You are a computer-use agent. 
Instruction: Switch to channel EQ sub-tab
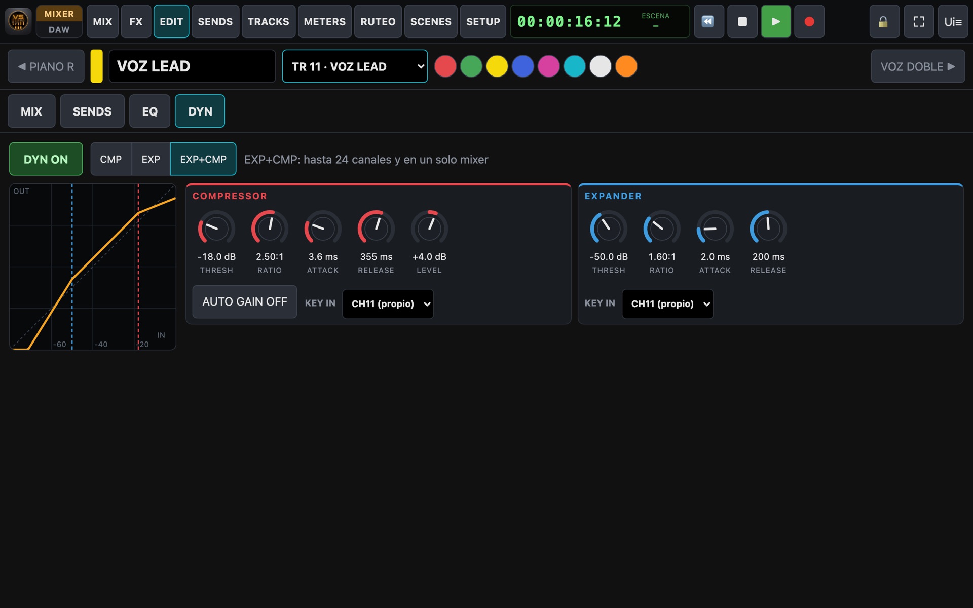[150, 111]
